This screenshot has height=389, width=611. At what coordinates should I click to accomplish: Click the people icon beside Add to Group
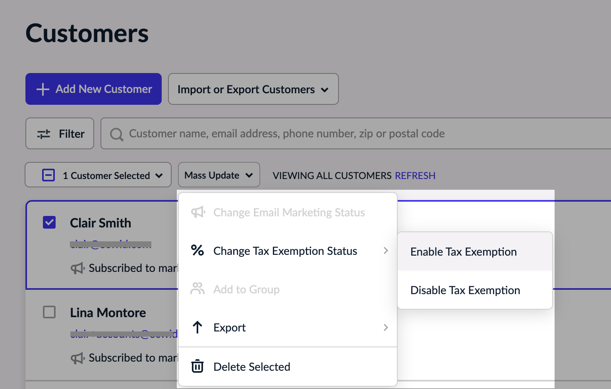coord(197,289)
